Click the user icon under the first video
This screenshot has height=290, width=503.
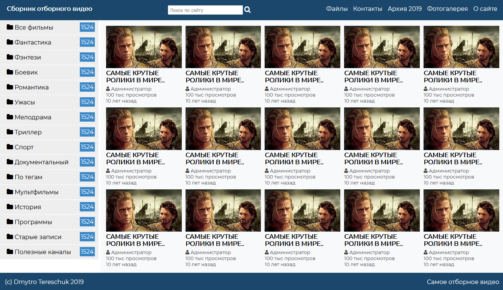pyautogui.click(x=108, y=89)
